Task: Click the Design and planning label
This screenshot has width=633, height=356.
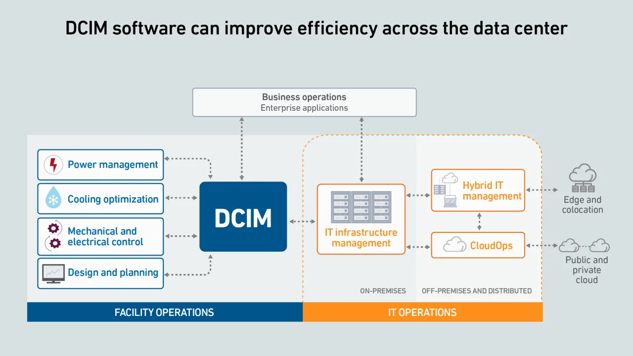Action: click(113, 272)
